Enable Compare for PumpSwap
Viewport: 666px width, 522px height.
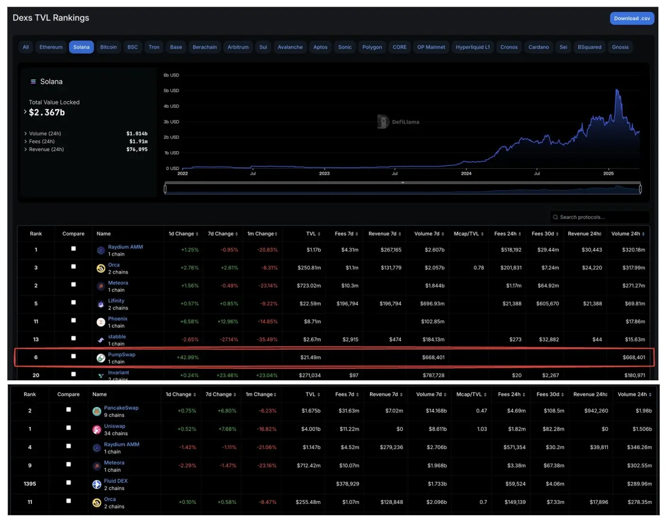73,357
